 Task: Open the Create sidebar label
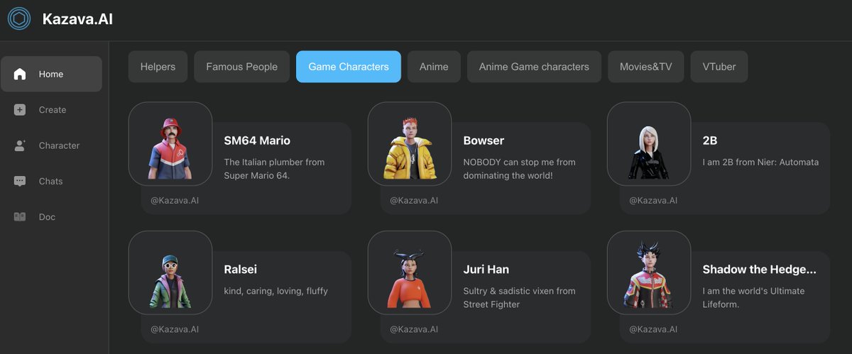coord(53,110)
